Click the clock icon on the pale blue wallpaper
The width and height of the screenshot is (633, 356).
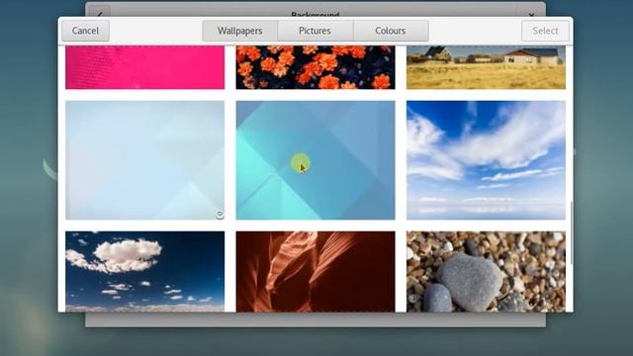tap(220, 215)
